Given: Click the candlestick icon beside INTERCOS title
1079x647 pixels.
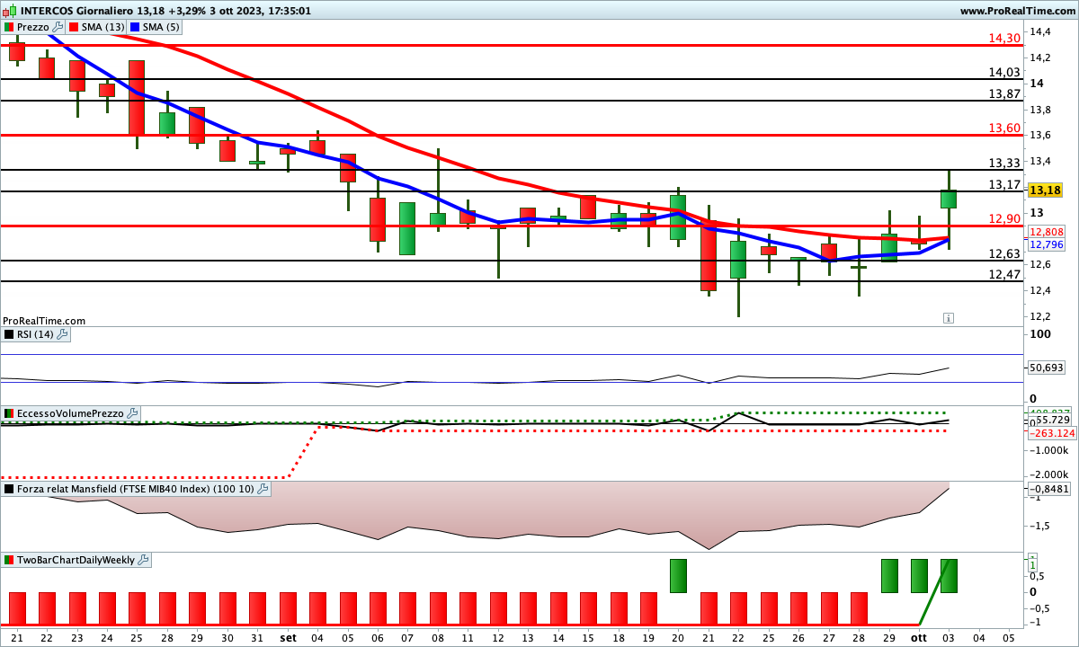Looking at the screenshot, I should (x=9, y=11).
